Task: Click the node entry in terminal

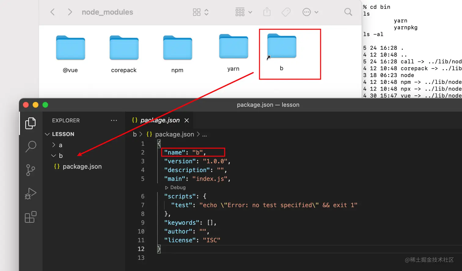Action: 407,75
